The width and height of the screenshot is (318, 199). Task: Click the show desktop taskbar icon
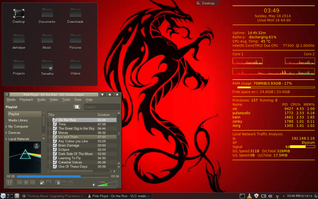tap(10, 196)
